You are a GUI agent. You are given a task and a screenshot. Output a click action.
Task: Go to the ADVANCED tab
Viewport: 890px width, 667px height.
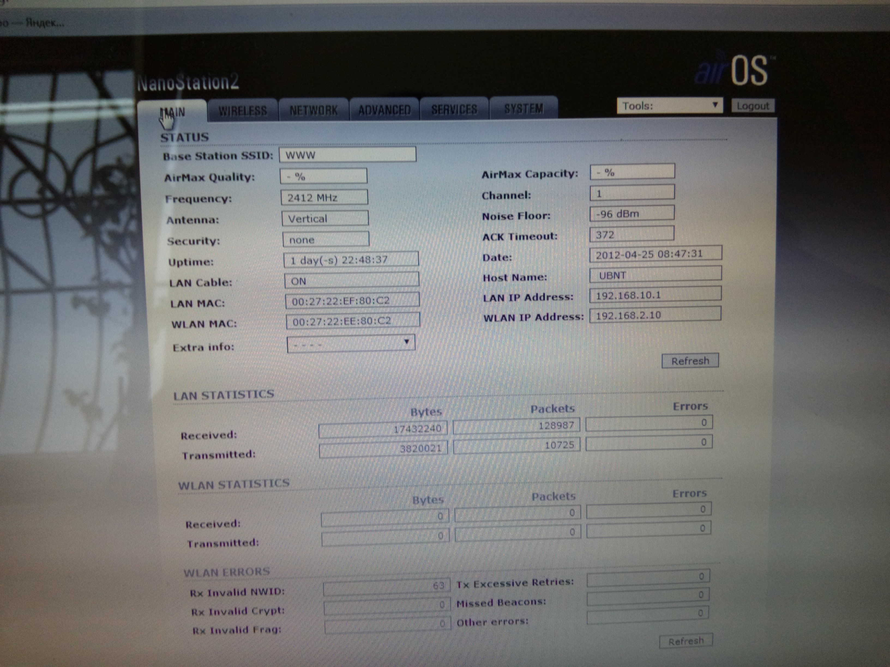pyautogui.click(x=384, y=109)
